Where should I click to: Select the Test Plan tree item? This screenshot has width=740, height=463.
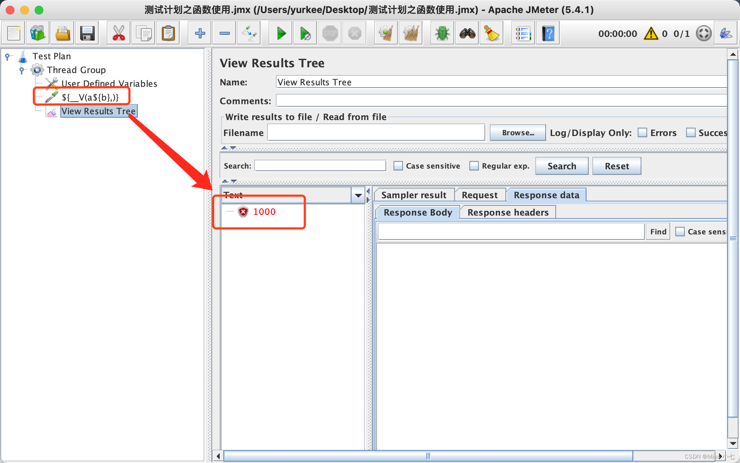click(x=51, y=56)
